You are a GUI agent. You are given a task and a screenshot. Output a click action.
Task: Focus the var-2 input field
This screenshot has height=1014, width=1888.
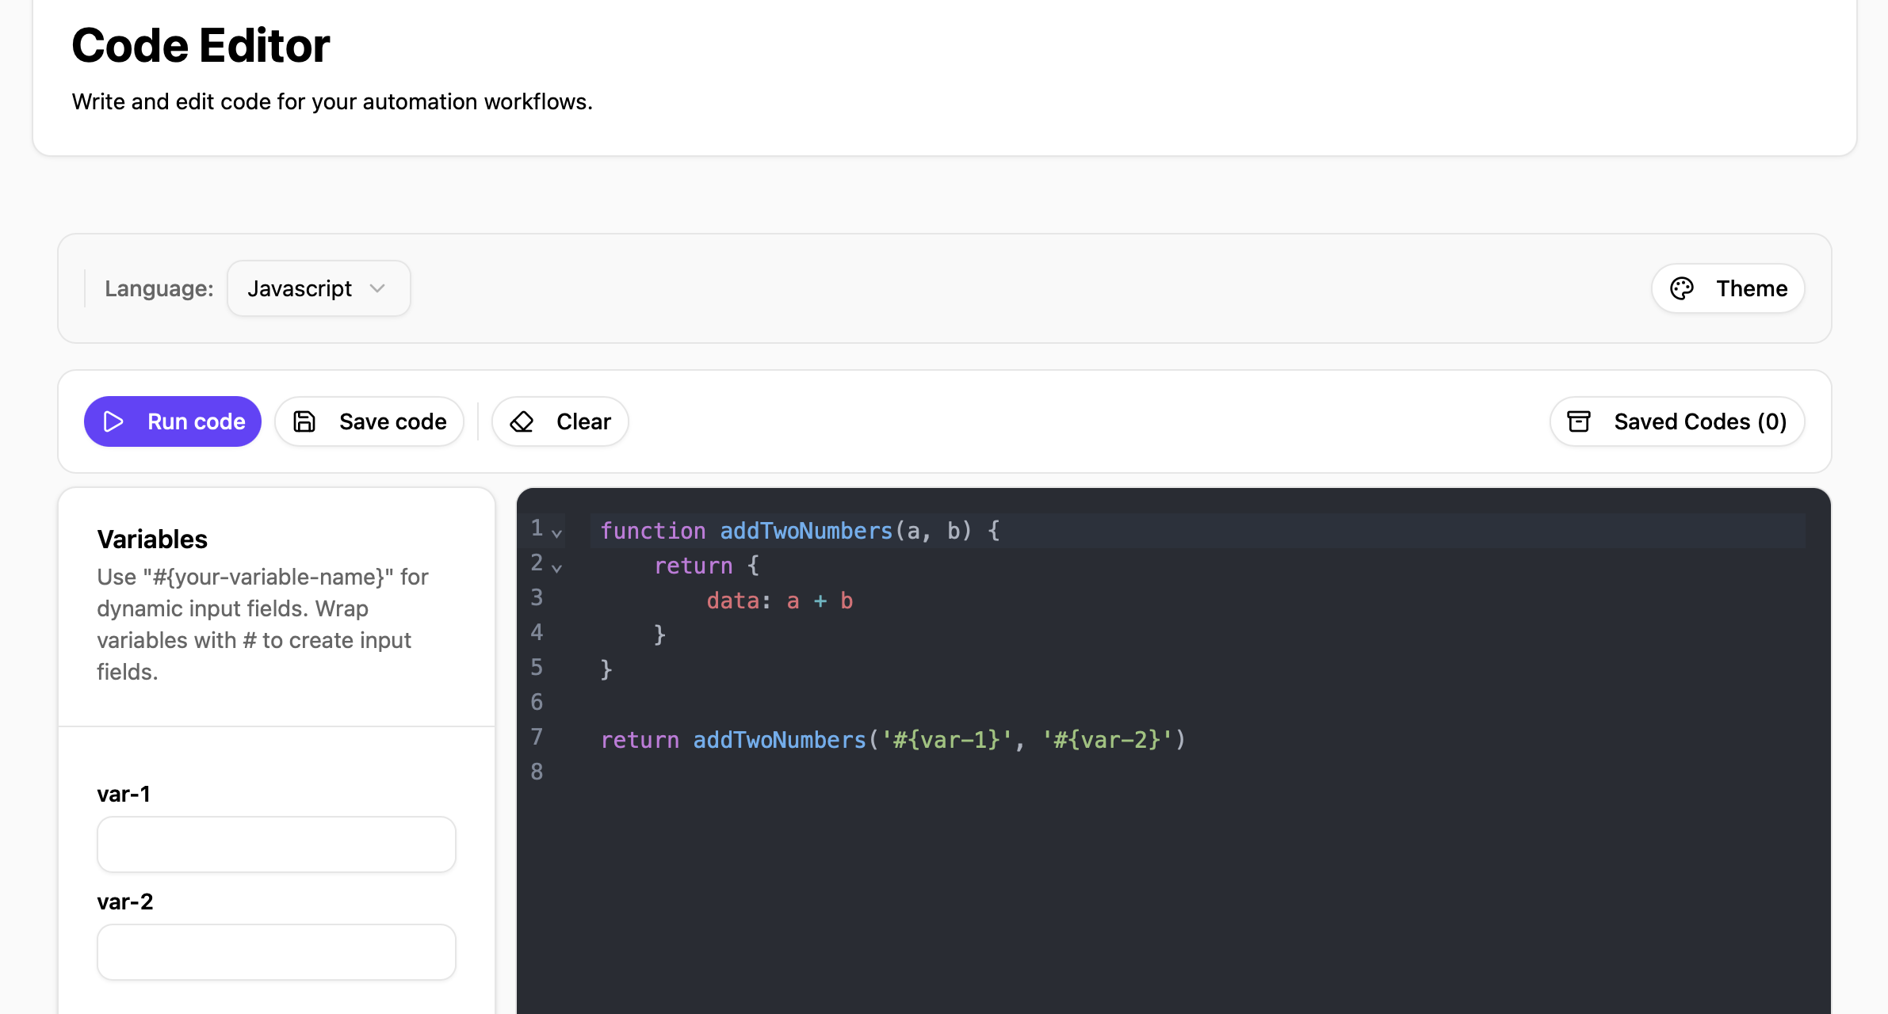[x=276, y=952]
